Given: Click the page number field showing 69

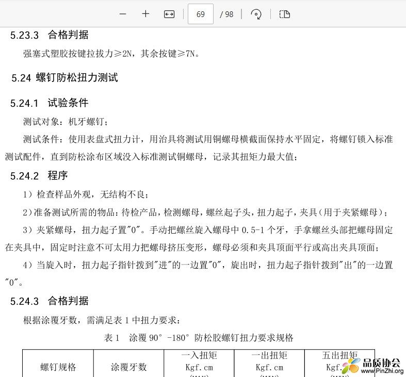Looking at the screenshot, I should coord(200,14).
